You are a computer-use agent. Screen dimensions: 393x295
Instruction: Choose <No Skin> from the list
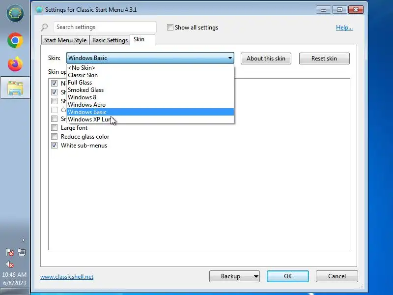click(x=150, y=68)
